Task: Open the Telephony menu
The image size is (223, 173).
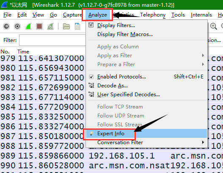Action: click(153, 15)
